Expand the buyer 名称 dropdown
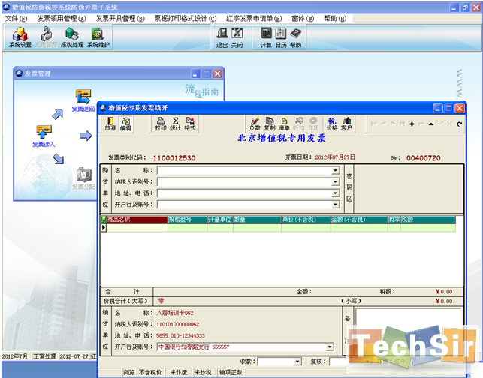Screen dimensions: 483x378 [335, 170]
